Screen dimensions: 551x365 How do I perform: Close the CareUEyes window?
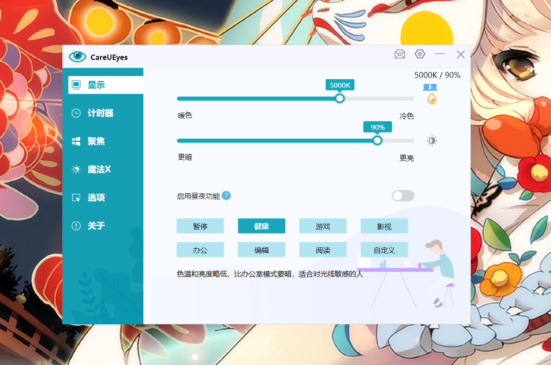coord(461,55)
